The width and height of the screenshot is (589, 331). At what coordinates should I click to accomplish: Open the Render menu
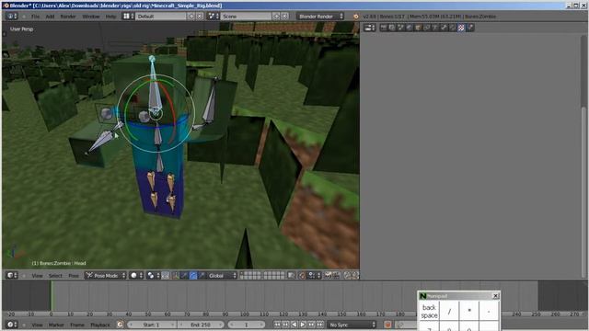click(68, 17)
